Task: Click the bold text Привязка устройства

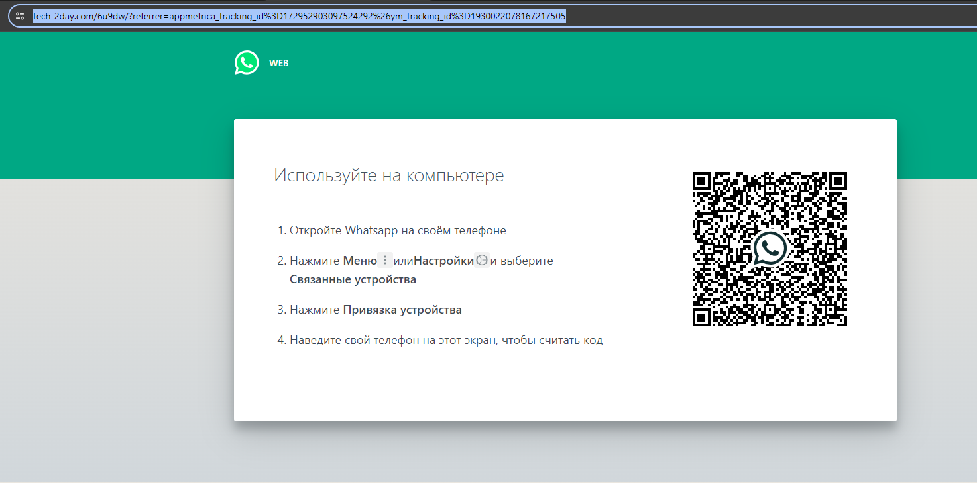Action: pos(402,310)
